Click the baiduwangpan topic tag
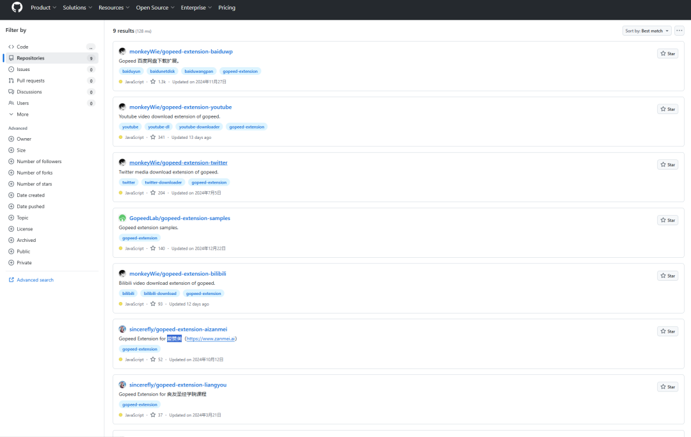 [199, 72]
